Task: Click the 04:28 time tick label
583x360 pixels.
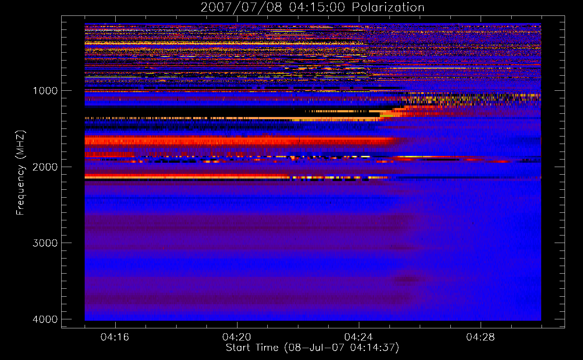Action: tap(480, 337)
